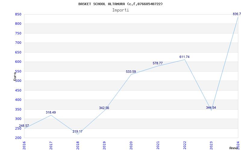Screen dimensions: 241x151
Task: Click the 2016 x-axis label
Action: pyautogui.click(x=24, y=146)
